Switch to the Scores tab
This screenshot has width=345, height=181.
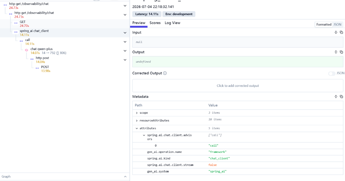coord(155,23)
